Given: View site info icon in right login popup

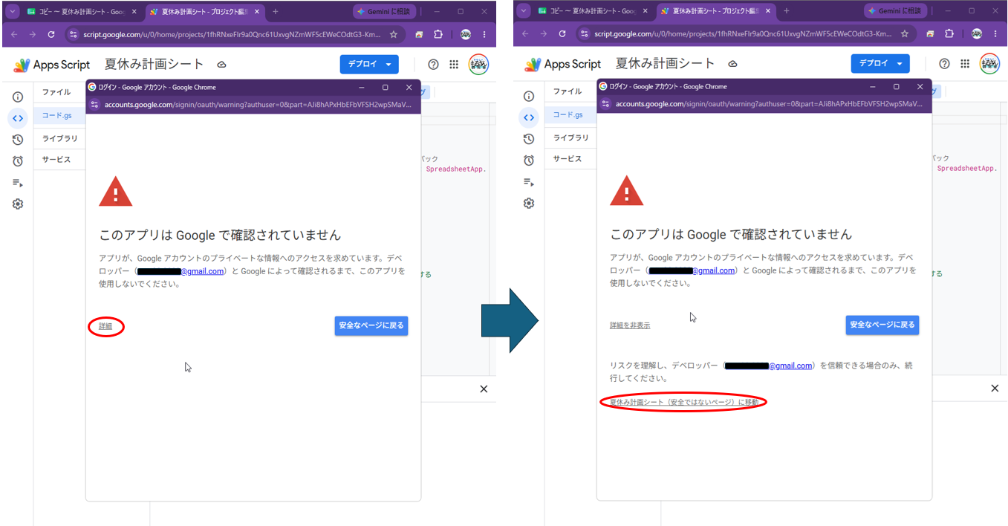Looking at the screenshot, I should (x=606, y=104).
